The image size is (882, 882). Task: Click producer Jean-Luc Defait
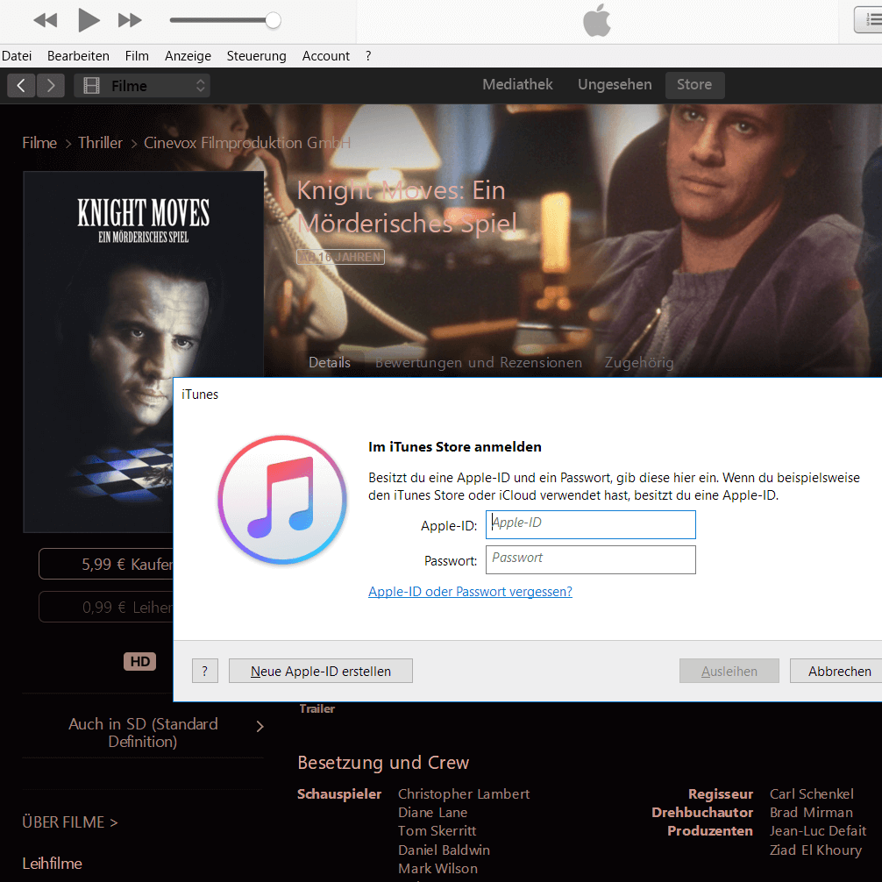(818, 831)
